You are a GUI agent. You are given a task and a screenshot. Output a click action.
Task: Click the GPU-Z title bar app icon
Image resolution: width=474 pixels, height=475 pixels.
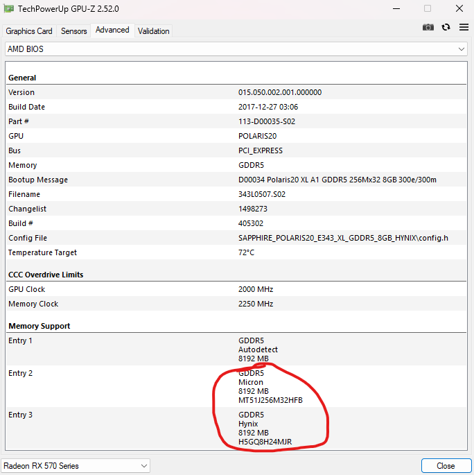(x=8, y=9)
